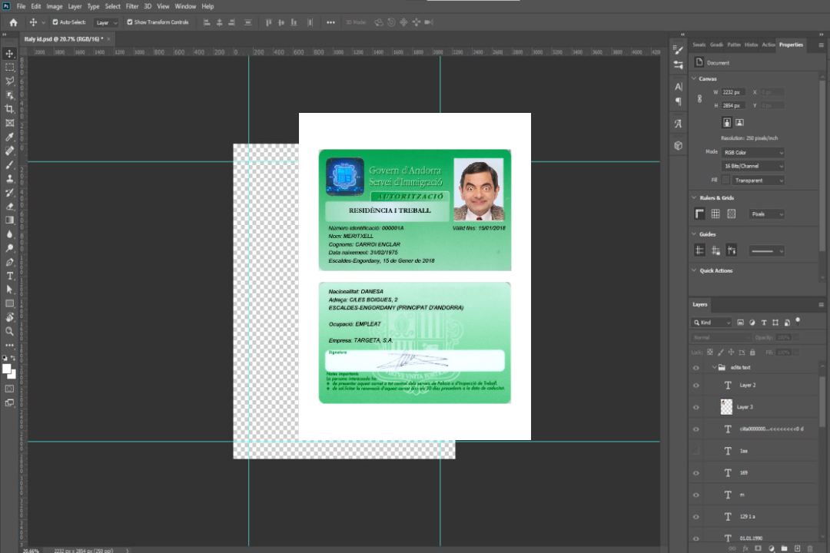Select the Lasso tool
Image resolution: width=830 pixels, height=553 pixels.
pyautogui.click(x=10, y=81)
